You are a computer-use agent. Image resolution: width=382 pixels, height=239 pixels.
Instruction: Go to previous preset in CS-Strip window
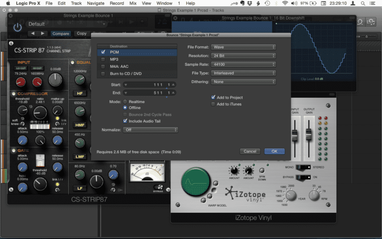click(x=33, y=33)
